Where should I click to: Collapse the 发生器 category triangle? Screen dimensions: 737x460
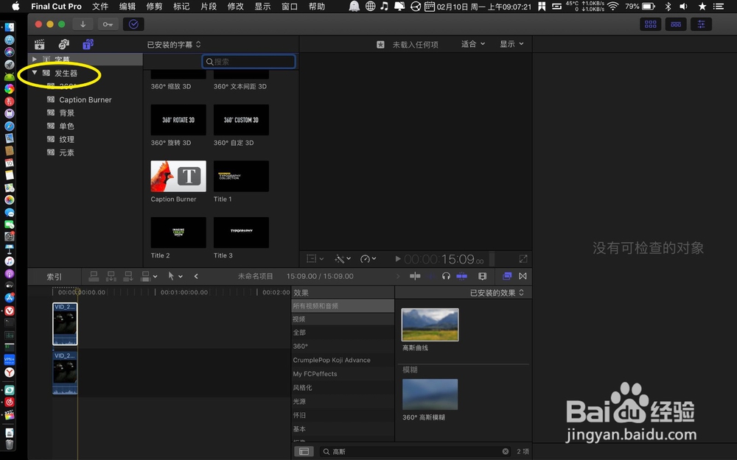(35, 73)
